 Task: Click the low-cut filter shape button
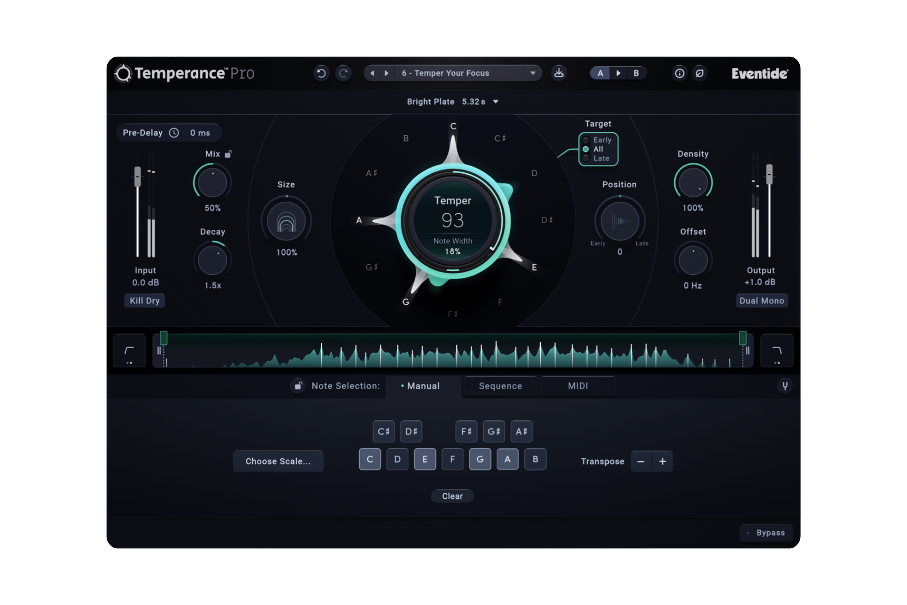click(129, 350)
